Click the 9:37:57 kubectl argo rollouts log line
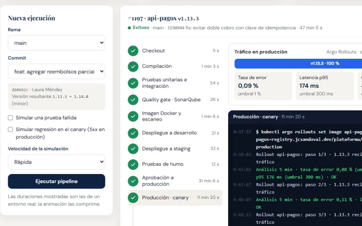 pos(297,139)
